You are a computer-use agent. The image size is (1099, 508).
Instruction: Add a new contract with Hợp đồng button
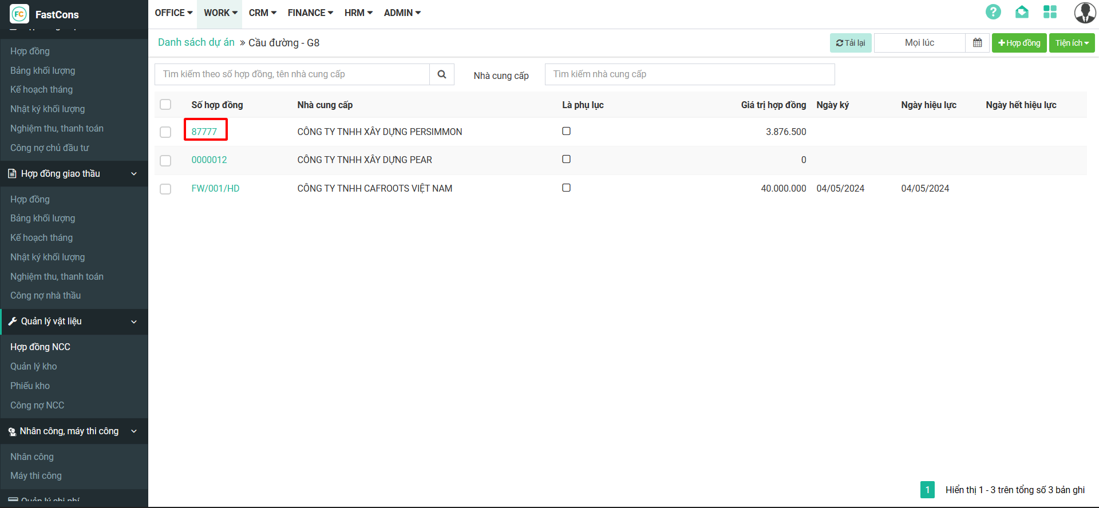pyautogui.click(x=1019, y=43)
